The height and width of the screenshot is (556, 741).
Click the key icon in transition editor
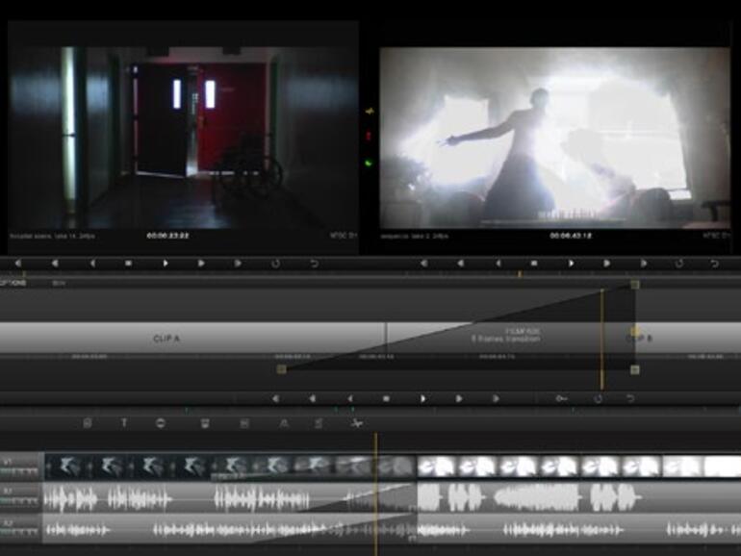pos(561,398)
